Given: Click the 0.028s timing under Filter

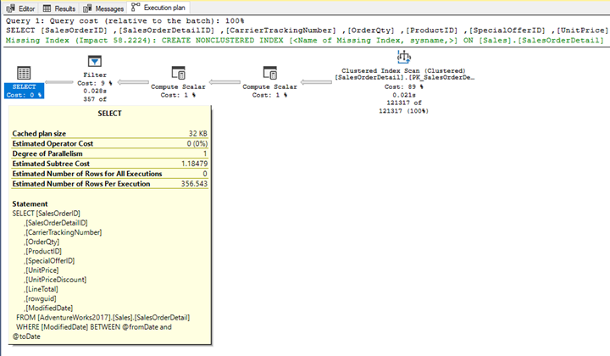Looking at the screenshot, I should pyautogui.click(x=95, y=91).
